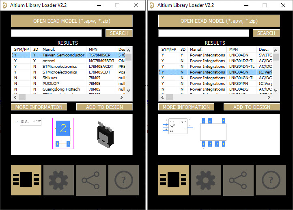Click the MPN column header in left window
The image size is (293, 210).
click(x=101, y=50)
